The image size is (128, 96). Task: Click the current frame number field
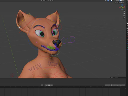pos(108,85)
